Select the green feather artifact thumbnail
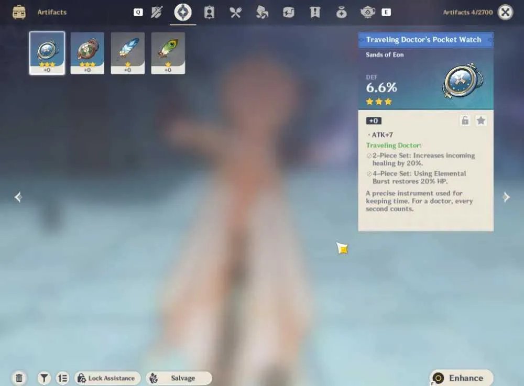524x386 pixels. point(168,53)
